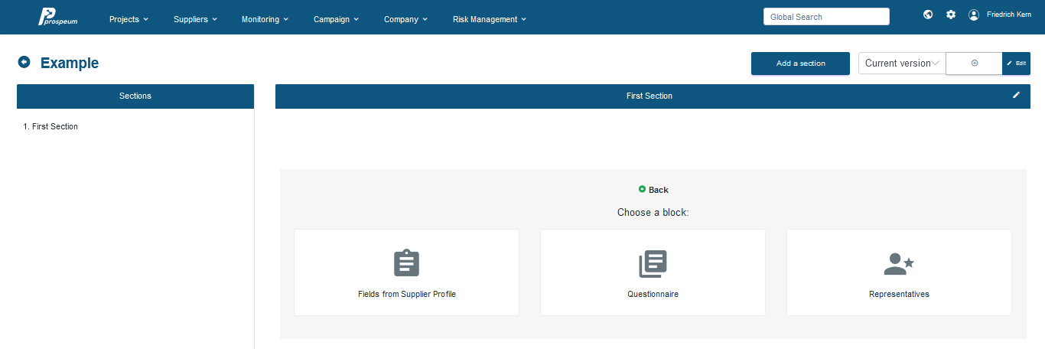Choose the Questionnaire block
Image resolution: width=1045 pixels, height=349 pixels.
click(x=653, y=272)
